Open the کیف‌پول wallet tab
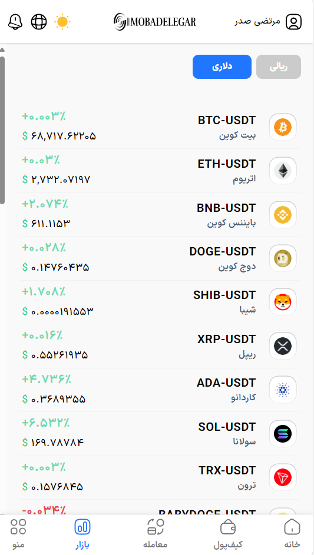The width and height of the screenshot is (314, 555). click(x=228, y=534)
